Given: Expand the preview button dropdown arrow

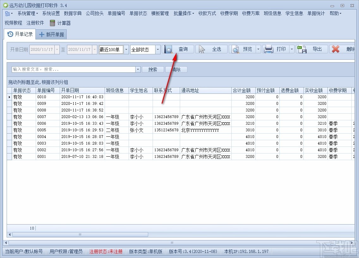Looking at the screenshot, I should [x=258, y=49].
